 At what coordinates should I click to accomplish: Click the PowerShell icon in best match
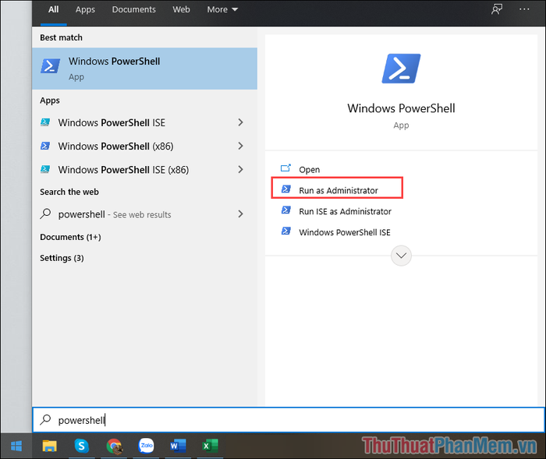point(51,65)
